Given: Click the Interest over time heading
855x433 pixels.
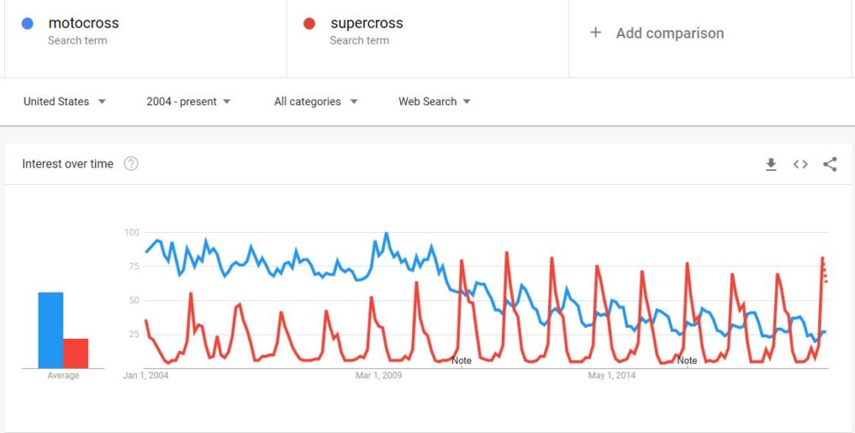Looking at the screenshot, I should coord(68,164).
